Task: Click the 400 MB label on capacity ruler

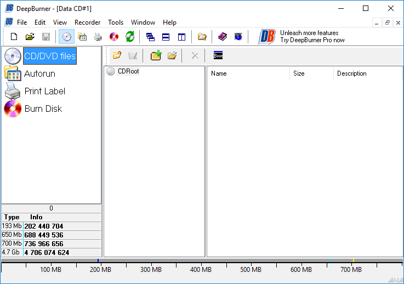Action: coord(201,270)
